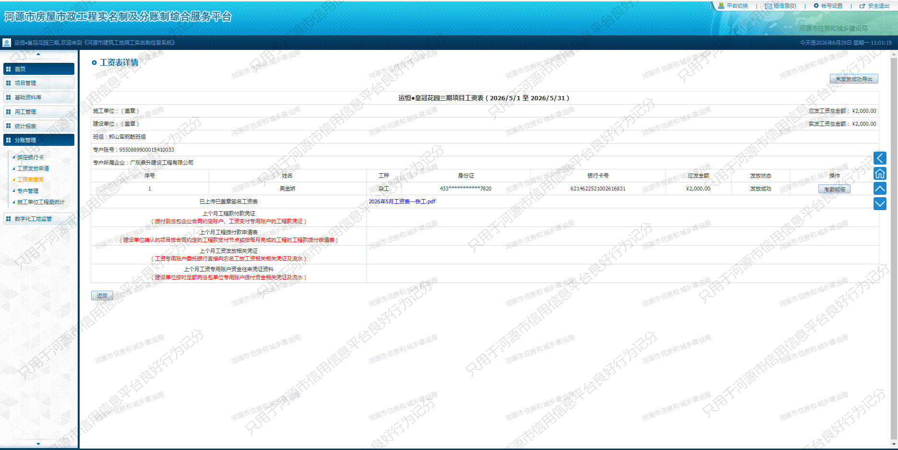Click the floating back arrow button
This screenshot has height=450, width=898.
880,158
